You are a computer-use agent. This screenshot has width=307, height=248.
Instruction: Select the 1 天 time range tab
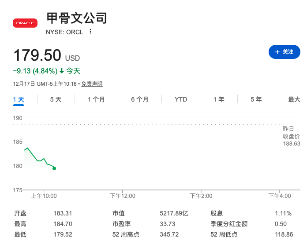tap(19, 99)
